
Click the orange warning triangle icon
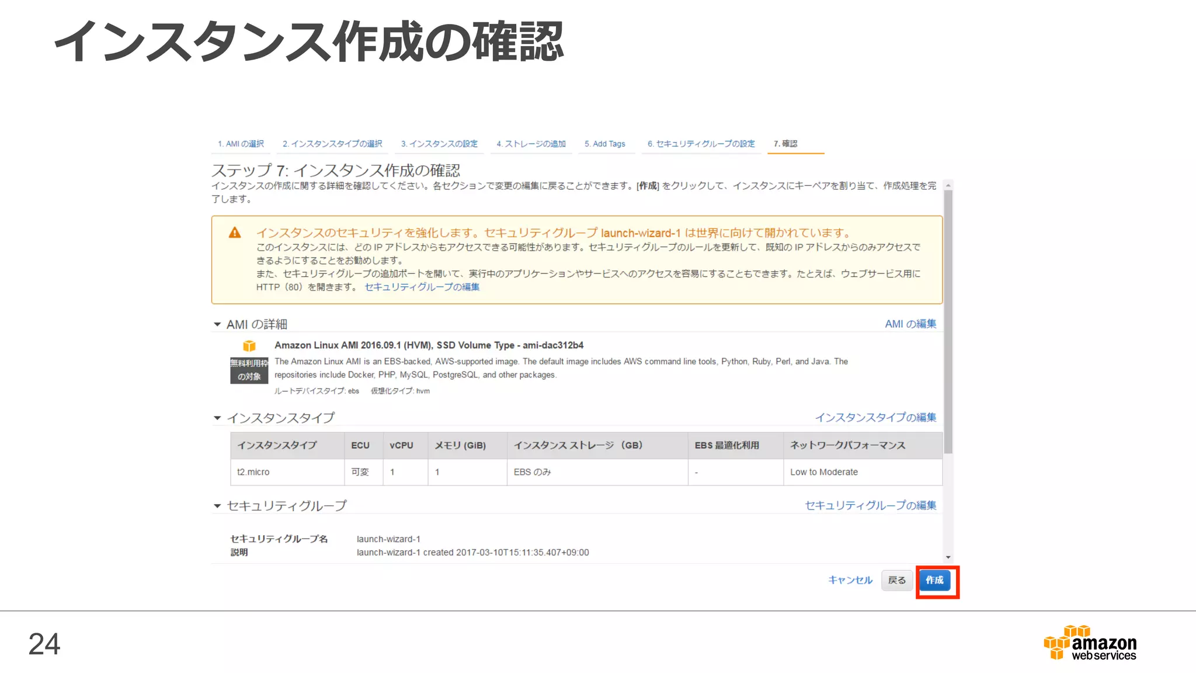point(235,233)
